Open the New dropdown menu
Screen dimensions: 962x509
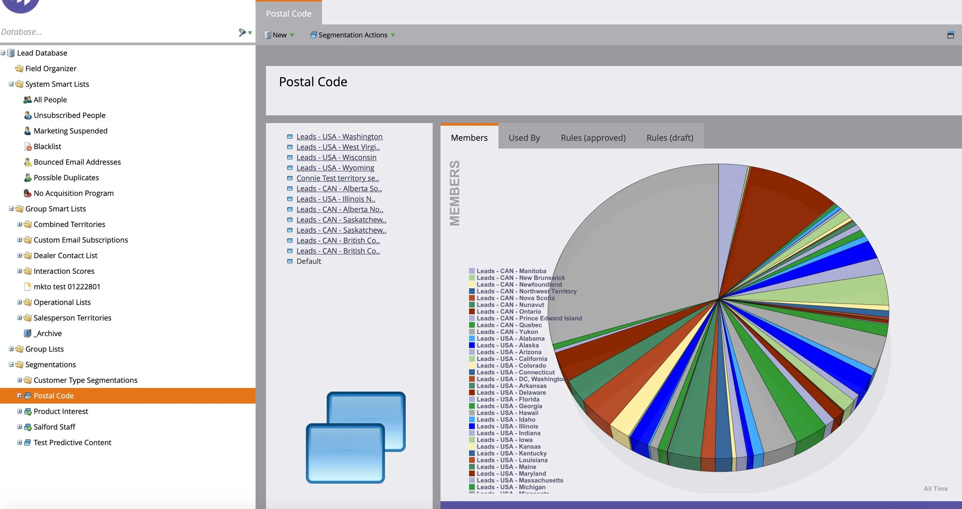(279, 35)
